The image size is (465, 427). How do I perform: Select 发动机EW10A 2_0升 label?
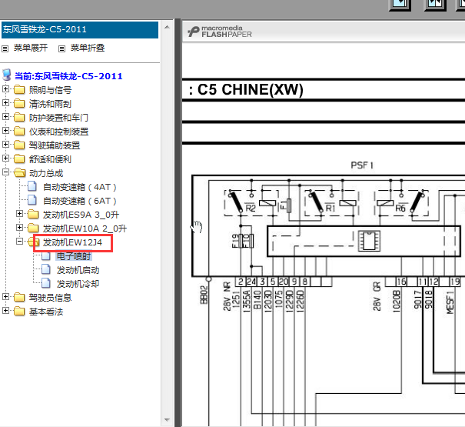point(85,229)
